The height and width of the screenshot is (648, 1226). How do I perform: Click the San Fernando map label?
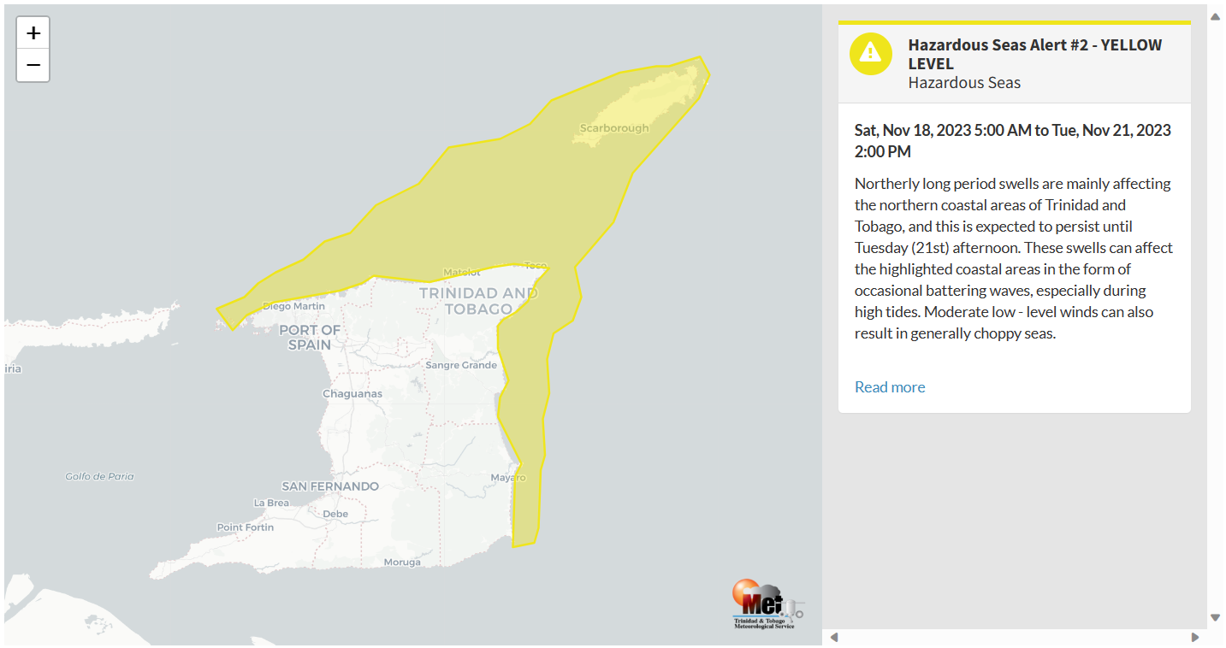[330, 486]
